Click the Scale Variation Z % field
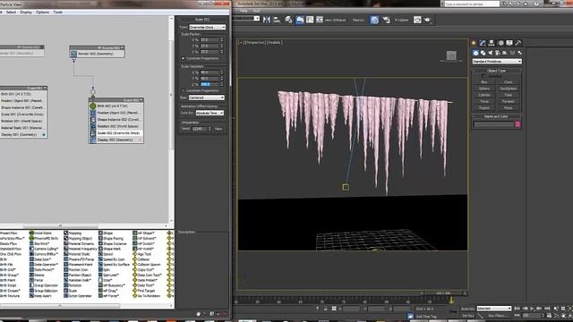 (x=210, y=84)
